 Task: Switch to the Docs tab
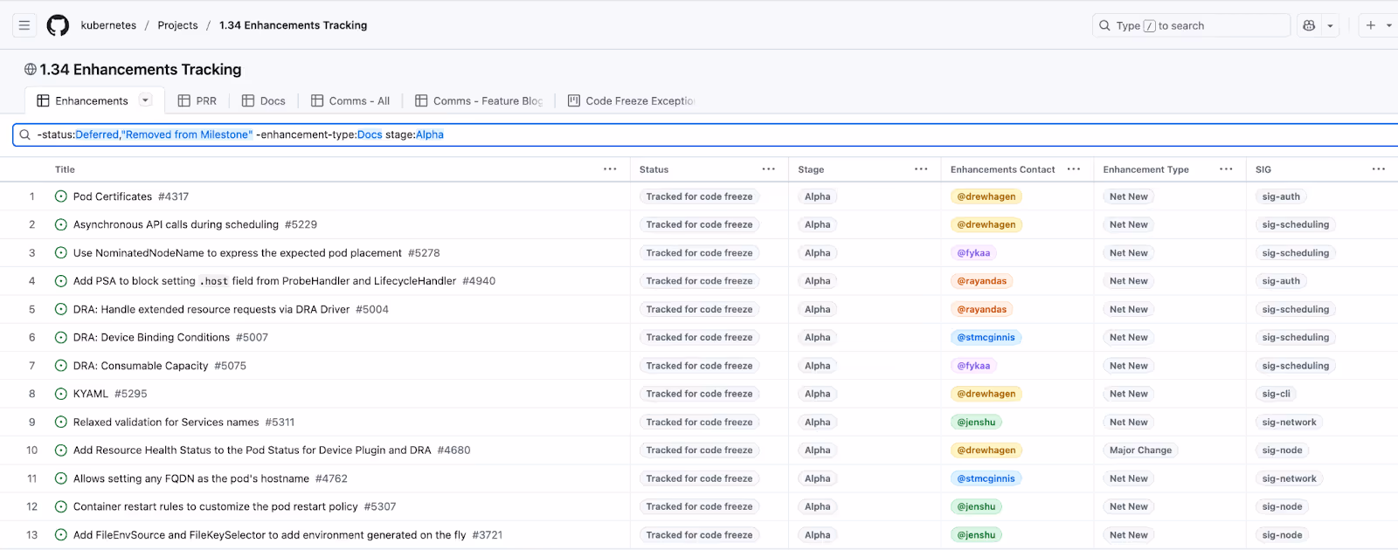coord(264,100)
